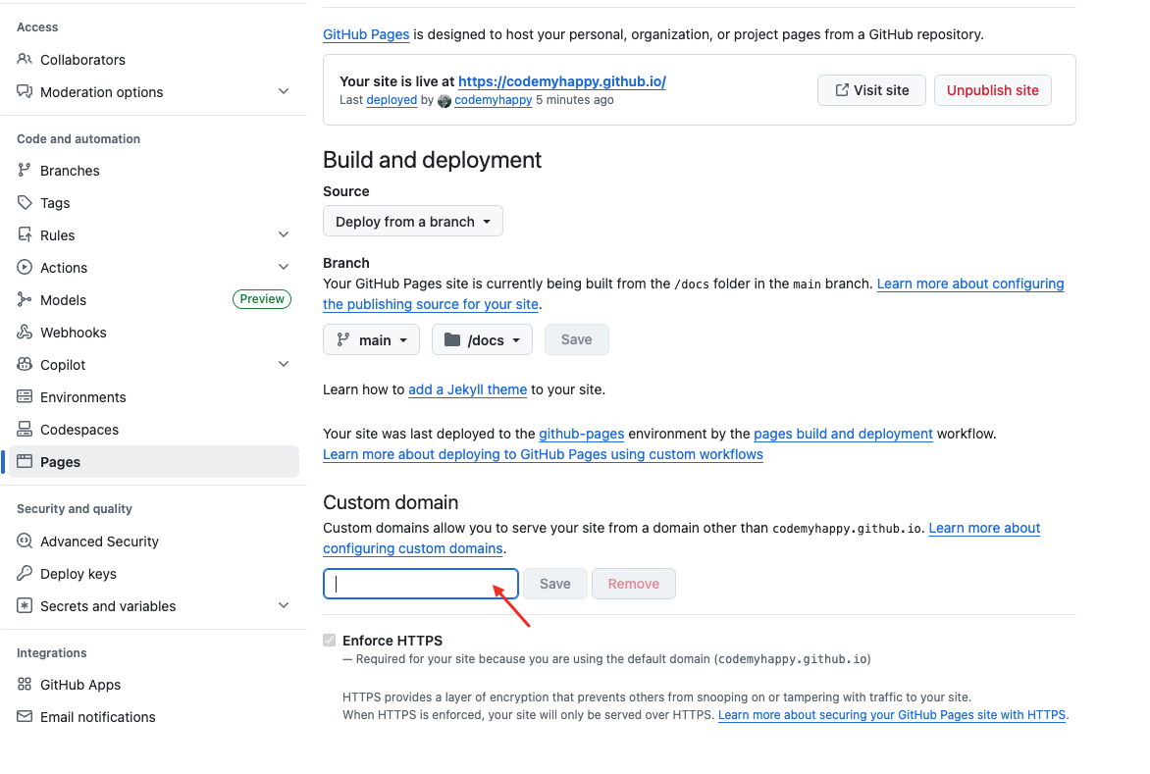Click the codemyhappy avatar image

[x=444, y=101]
